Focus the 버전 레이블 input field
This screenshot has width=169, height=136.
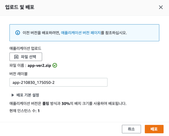tap(58, 82)
